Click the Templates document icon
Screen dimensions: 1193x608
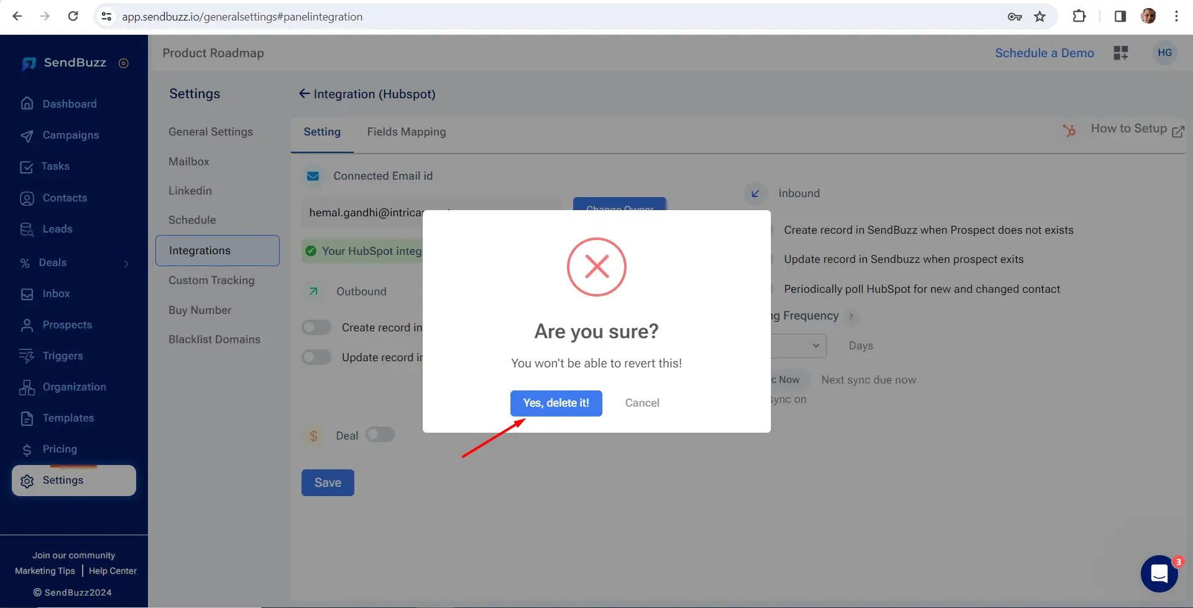(27, 418)
